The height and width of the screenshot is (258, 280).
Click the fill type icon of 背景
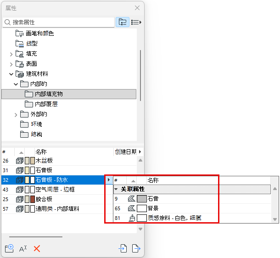132,208
